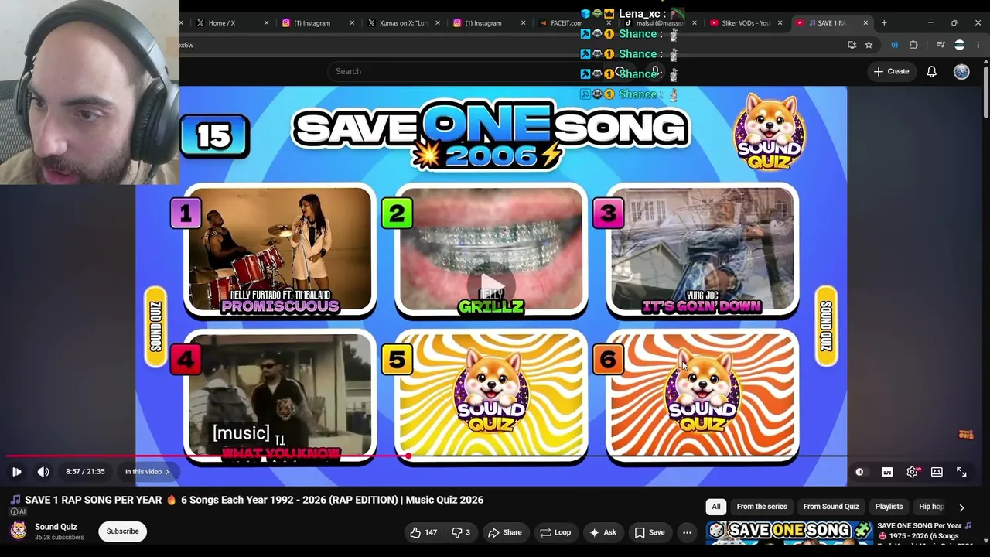Select the 'Playlists' chip
Viewport: 990px width, 557px height.
pyautogui.click(x=889, y=507)
